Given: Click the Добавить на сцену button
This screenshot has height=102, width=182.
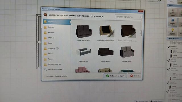Looking at the screenshot, I should tap(115, 76).
